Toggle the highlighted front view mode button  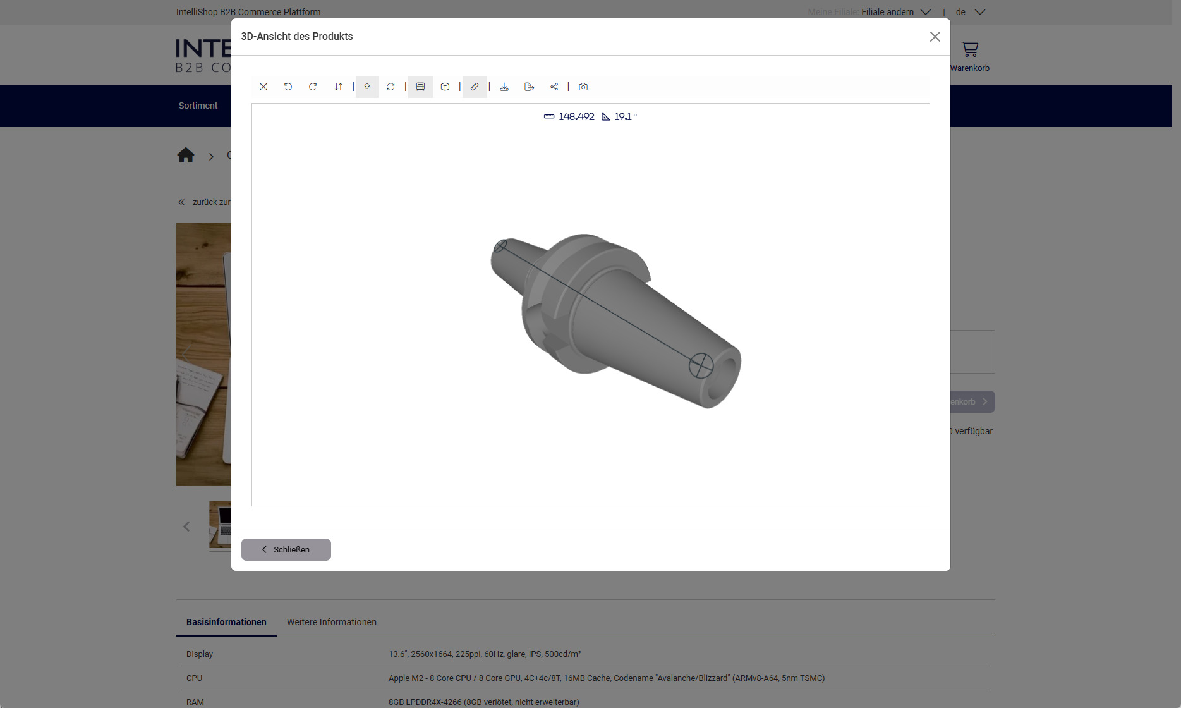click(x=420, y=87)
